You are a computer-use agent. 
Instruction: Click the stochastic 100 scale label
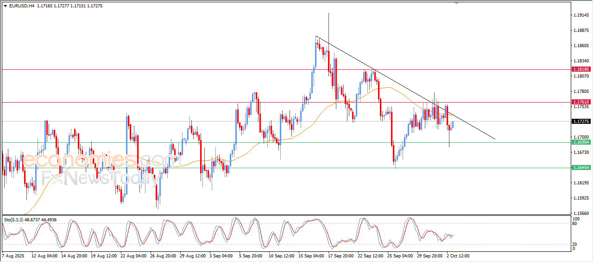click(x=576, y=219)
